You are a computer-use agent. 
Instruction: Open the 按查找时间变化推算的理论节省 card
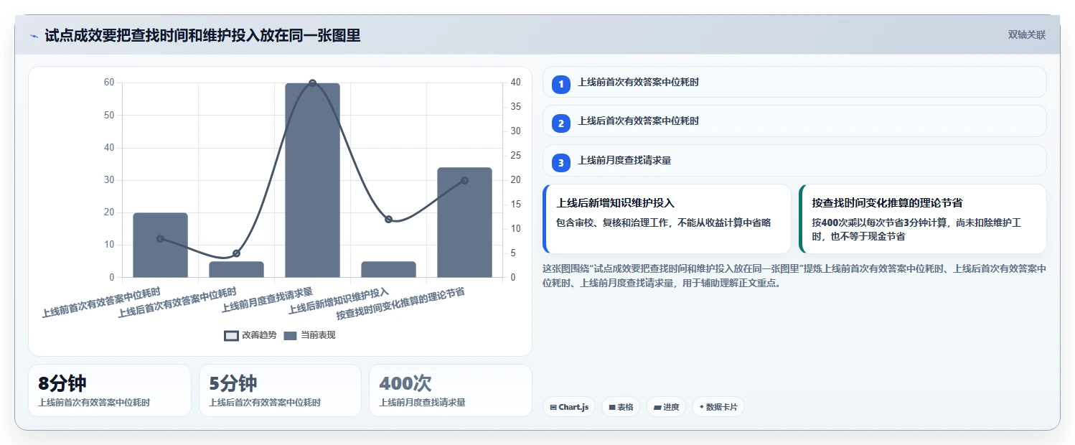(922, 219)
